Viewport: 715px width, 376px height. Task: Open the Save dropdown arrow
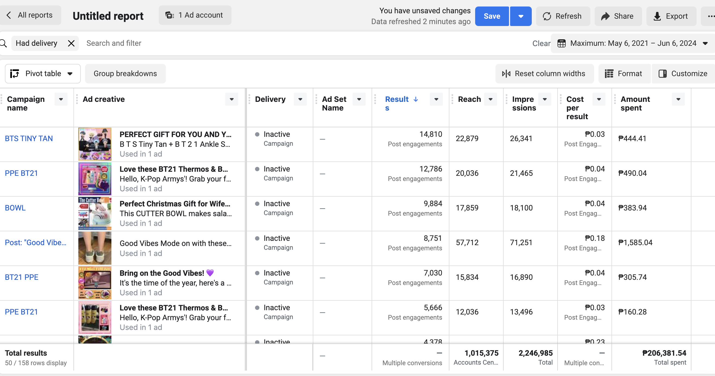[x=521, y=16]
